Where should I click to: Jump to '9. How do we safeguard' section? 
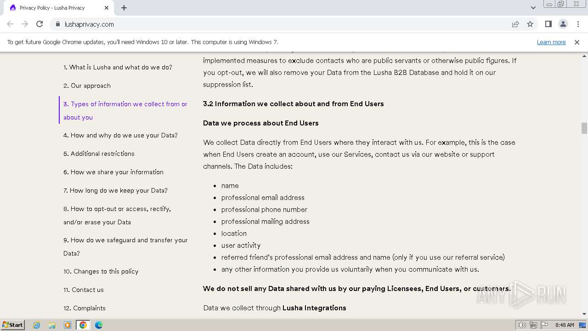pyautogui.click(x=125, y=246)
